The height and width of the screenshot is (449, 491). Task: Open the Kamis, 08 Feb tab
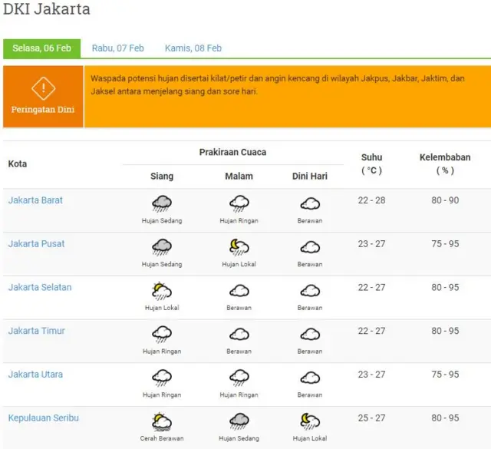tap(193, 48)
